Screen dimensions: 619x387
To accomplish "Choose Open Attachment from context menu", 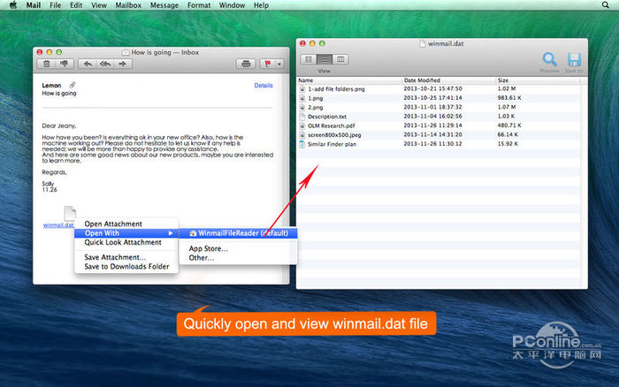I will [x=126, y=224].
